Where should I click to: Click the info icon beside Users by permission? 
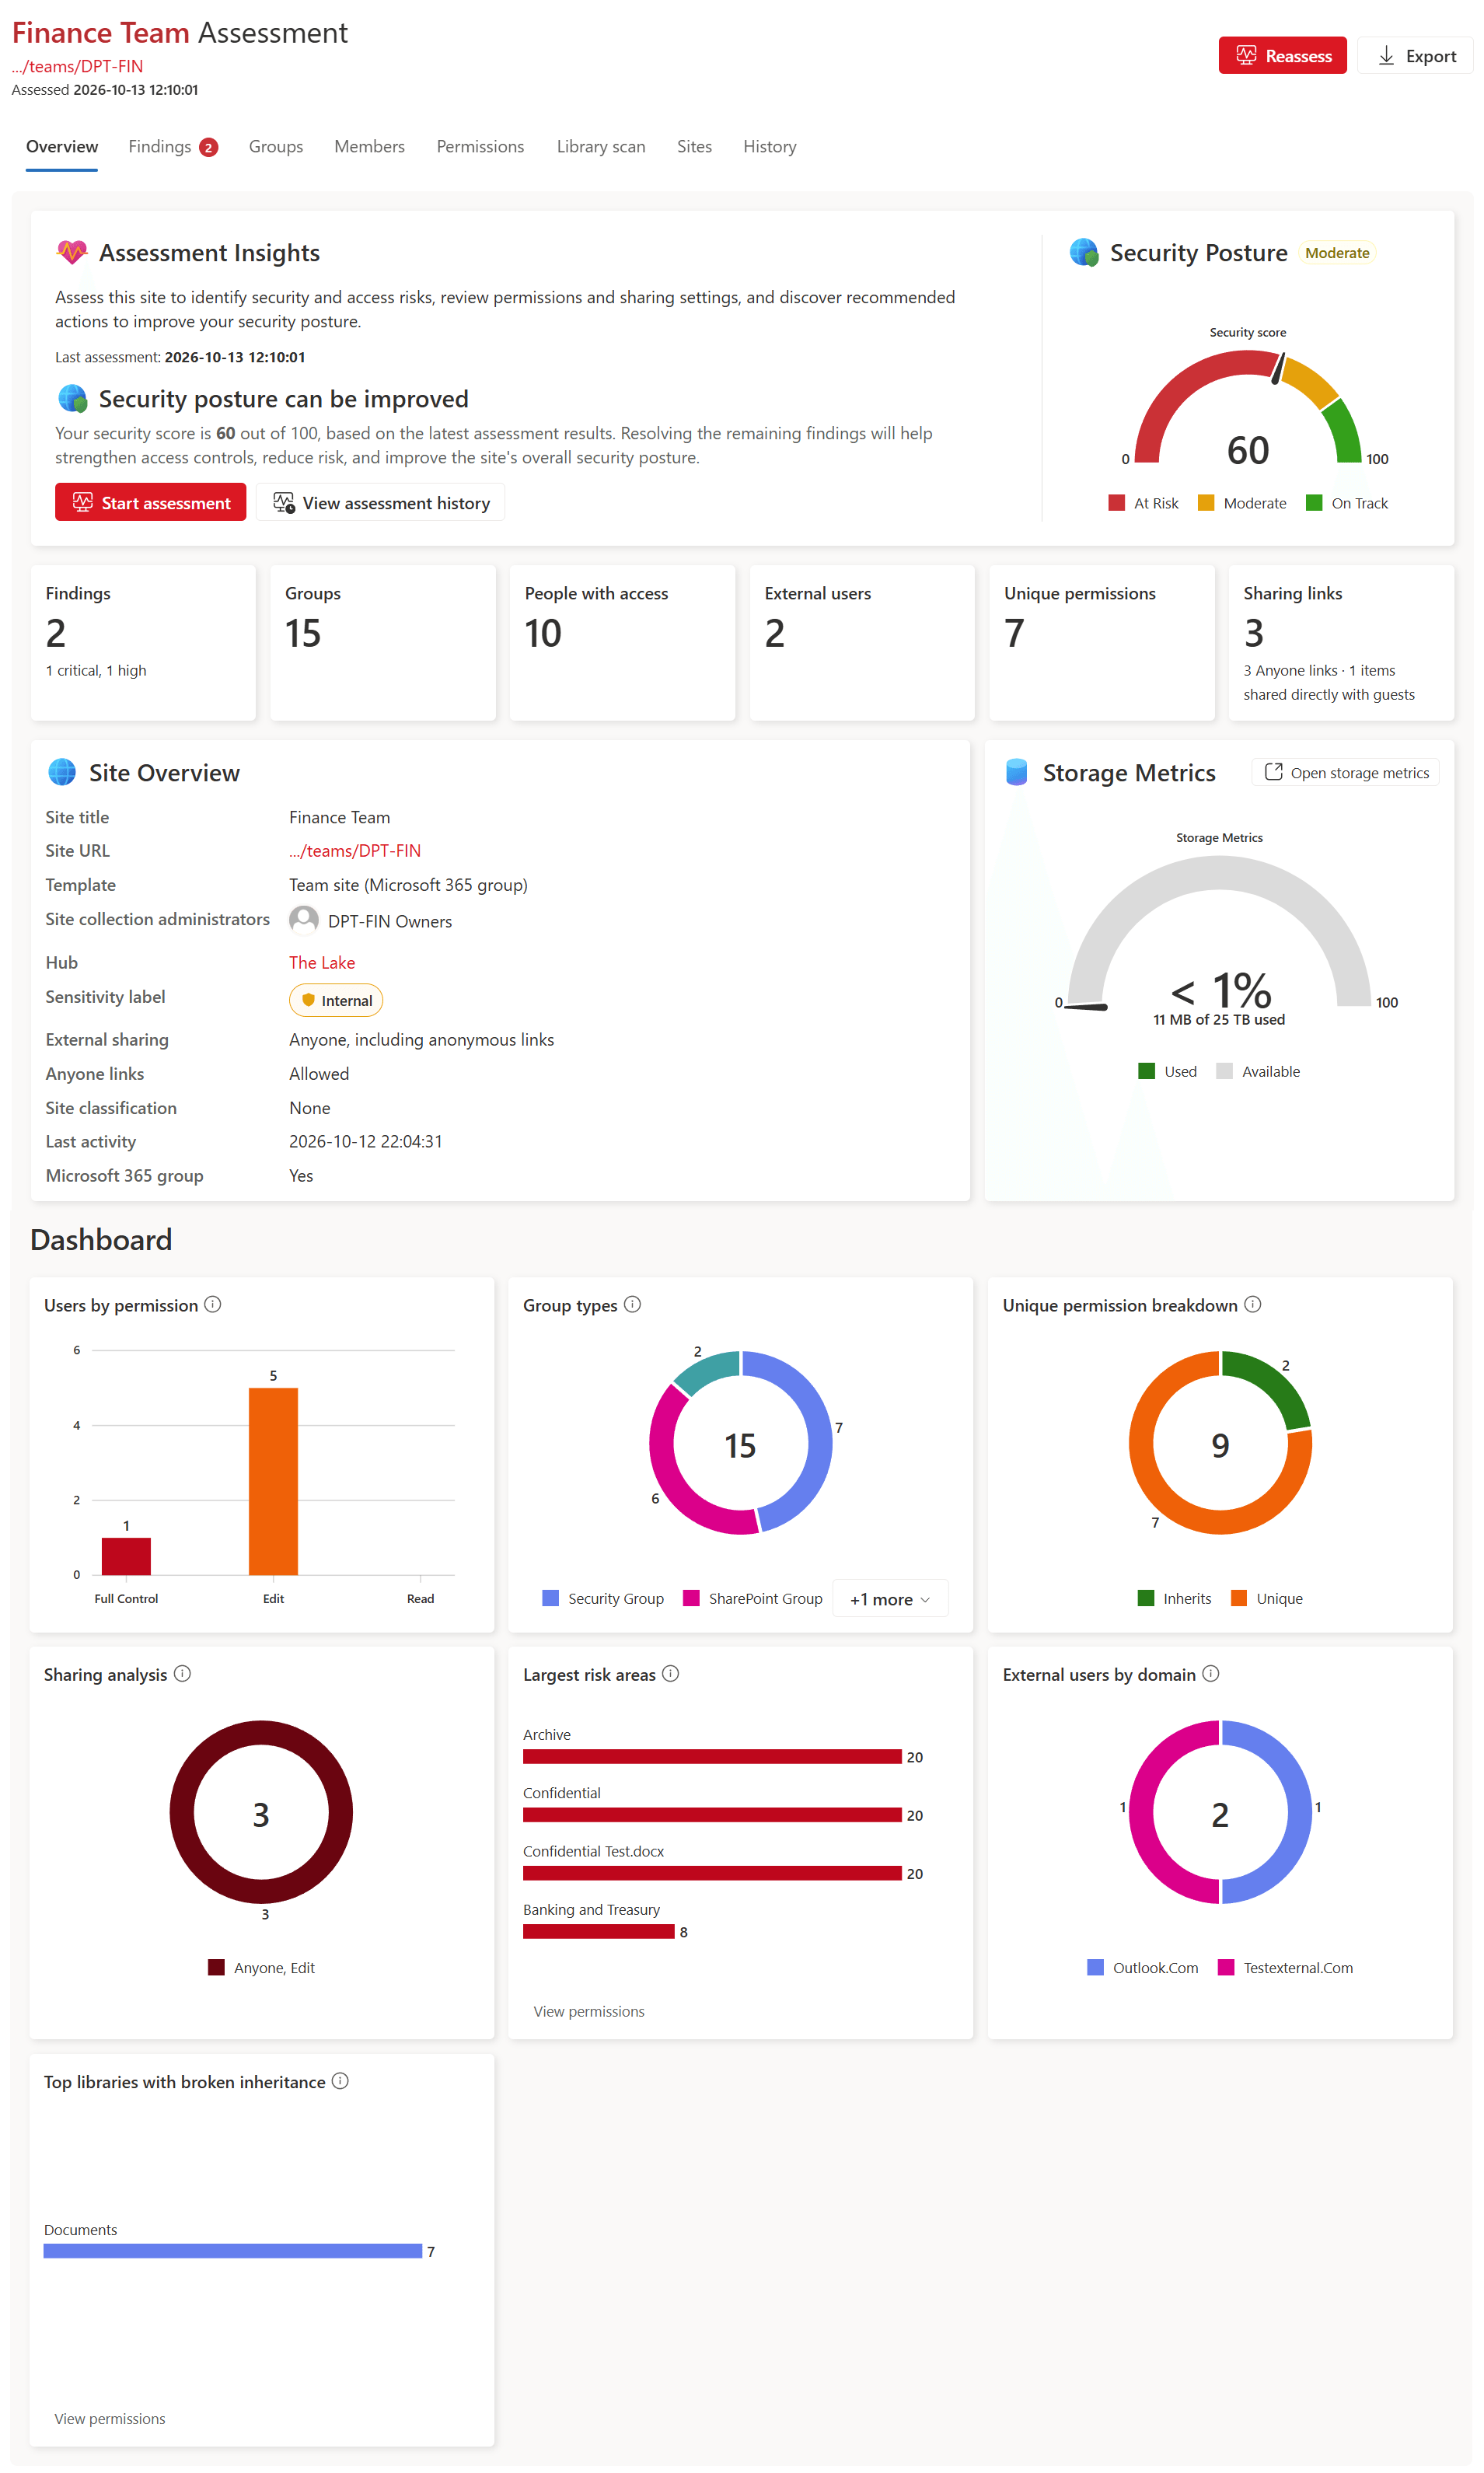(212, 1305)
